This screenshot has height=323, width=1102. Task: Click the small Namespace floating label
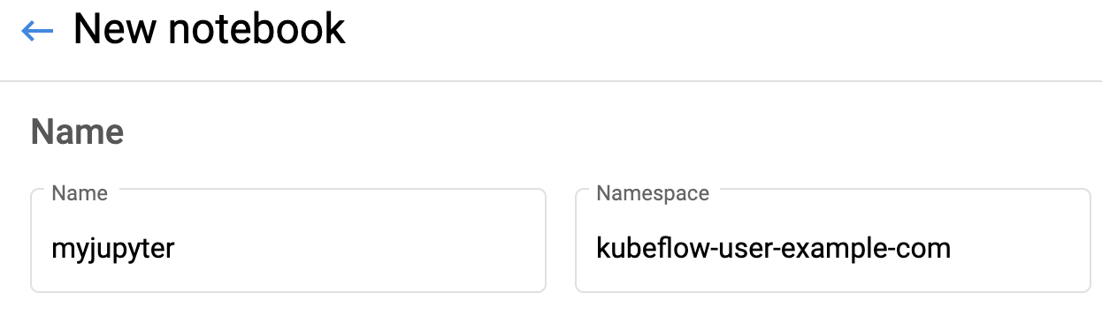(x=653, y=192)
